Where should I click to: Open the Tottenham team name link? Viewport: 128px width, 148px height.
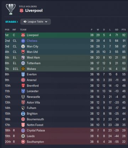[x=34, y=63]
